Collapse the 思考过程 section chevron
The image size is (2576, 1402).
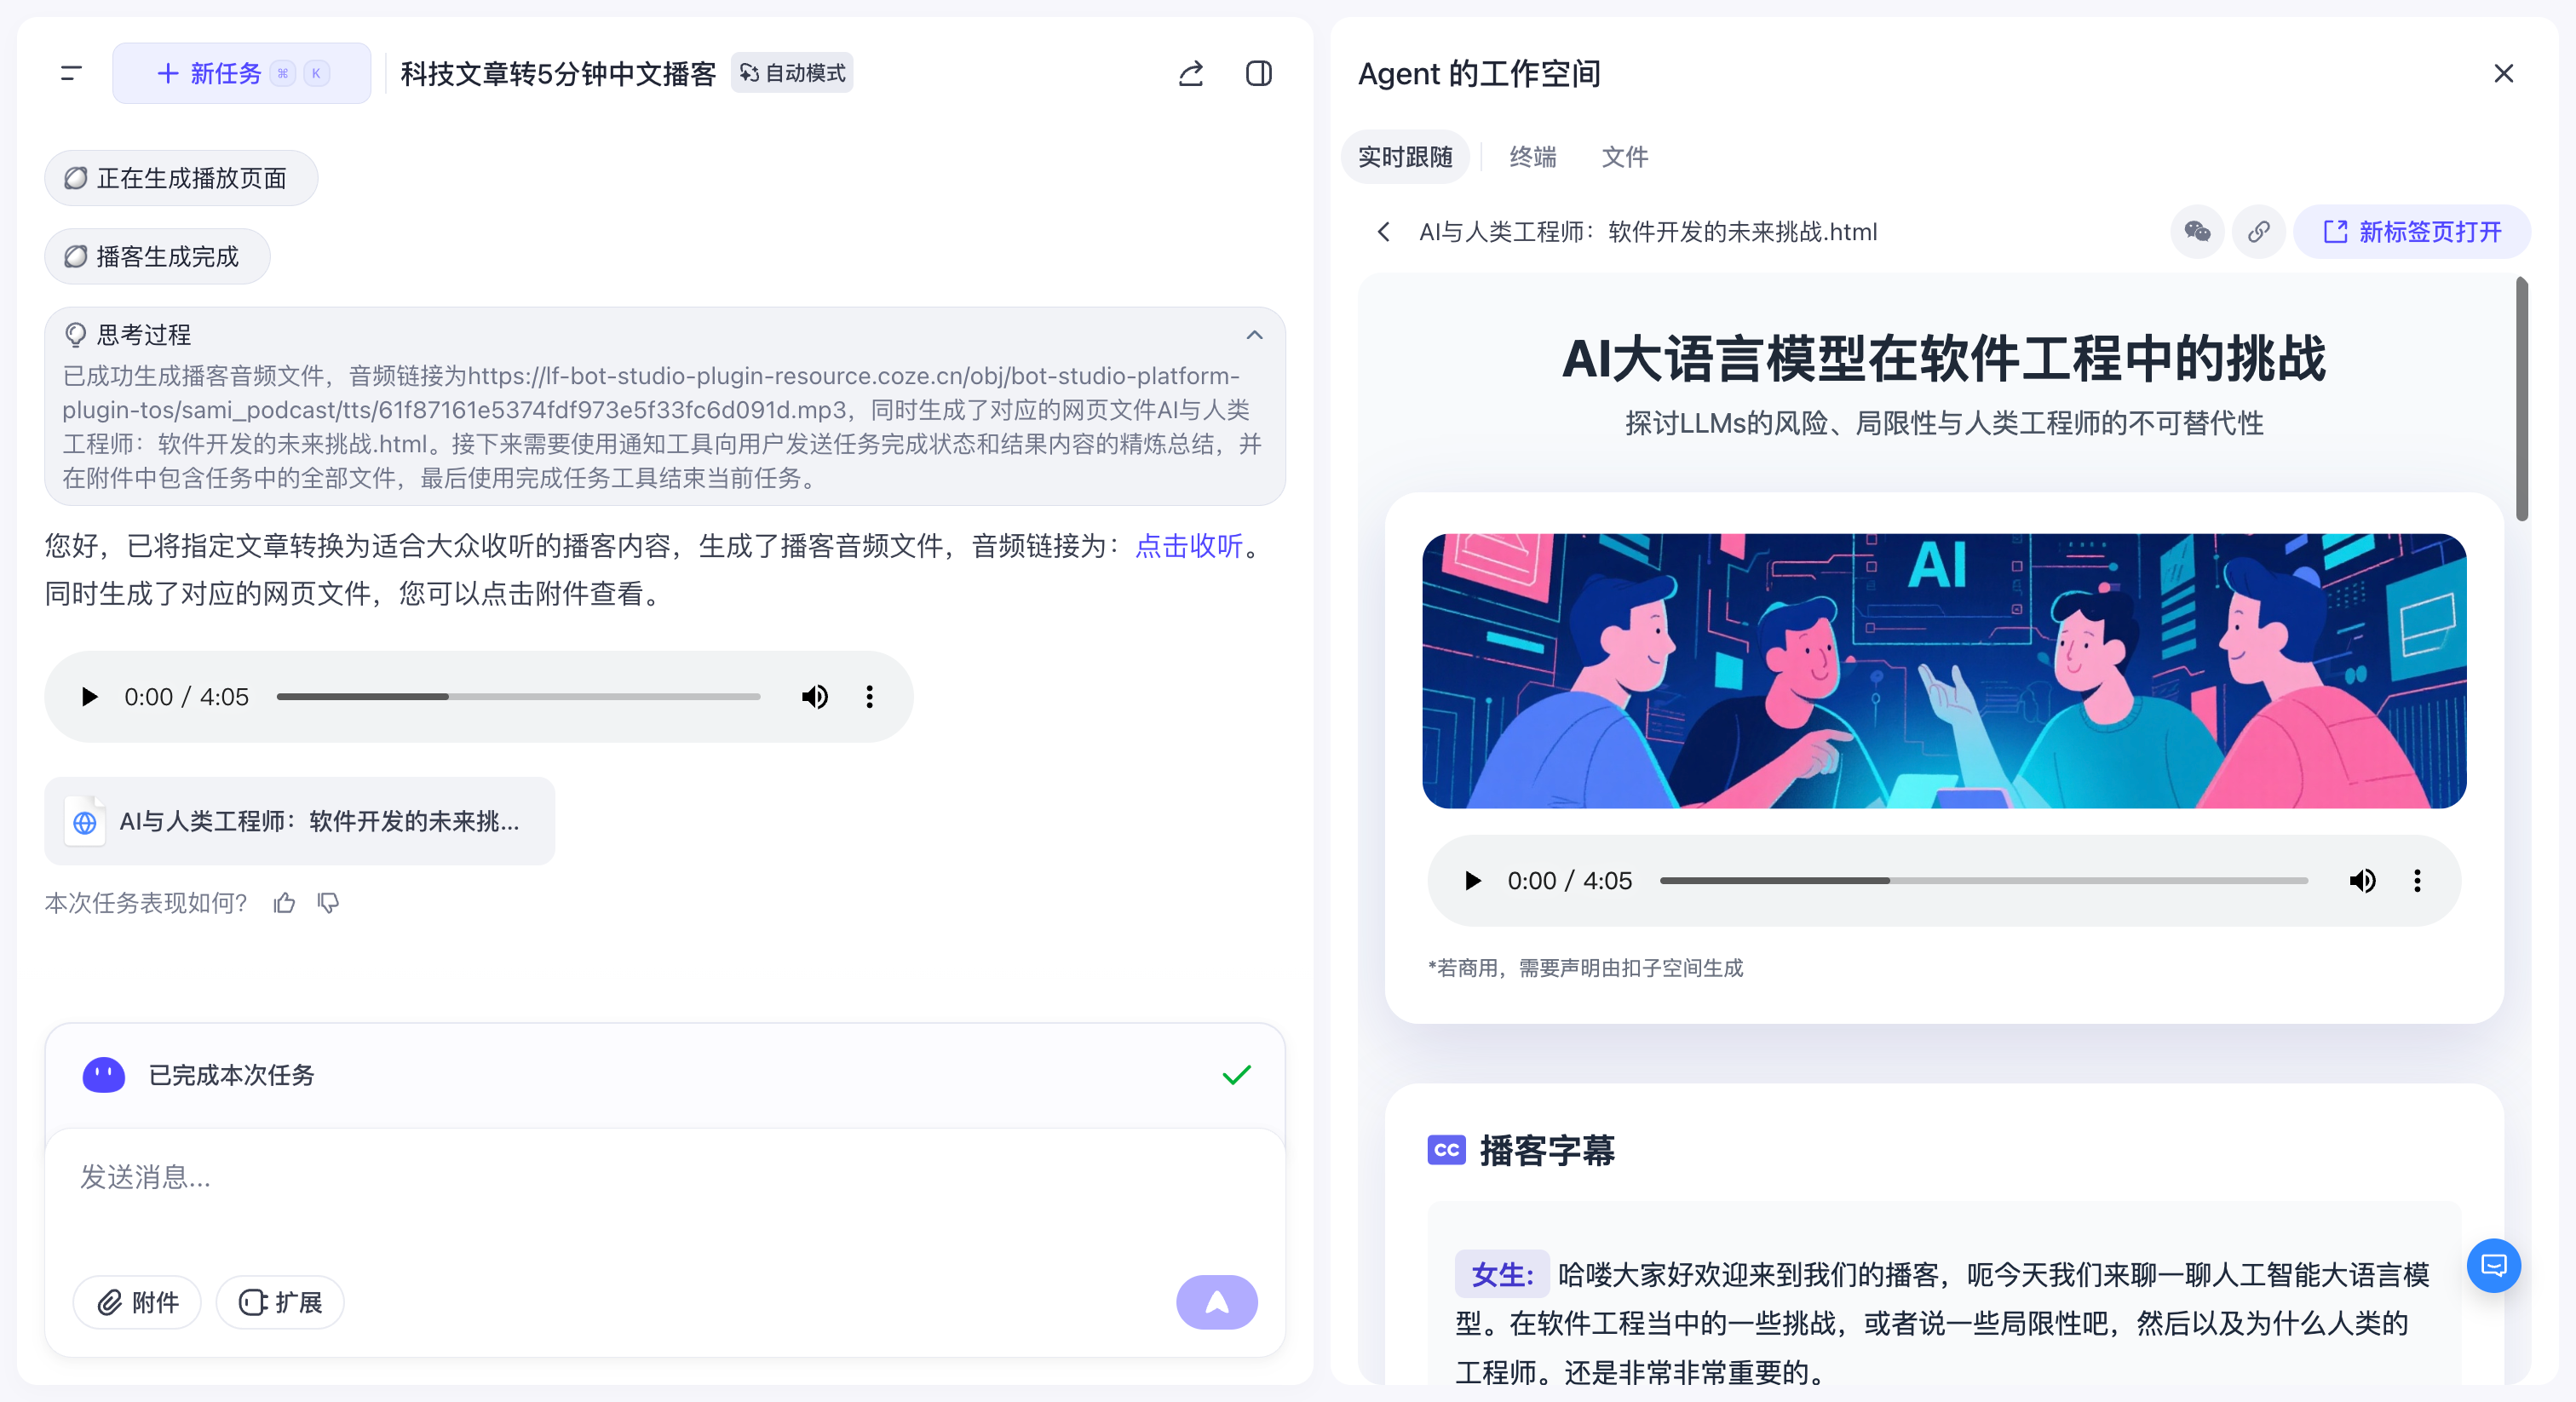[x=1254, y=335]
